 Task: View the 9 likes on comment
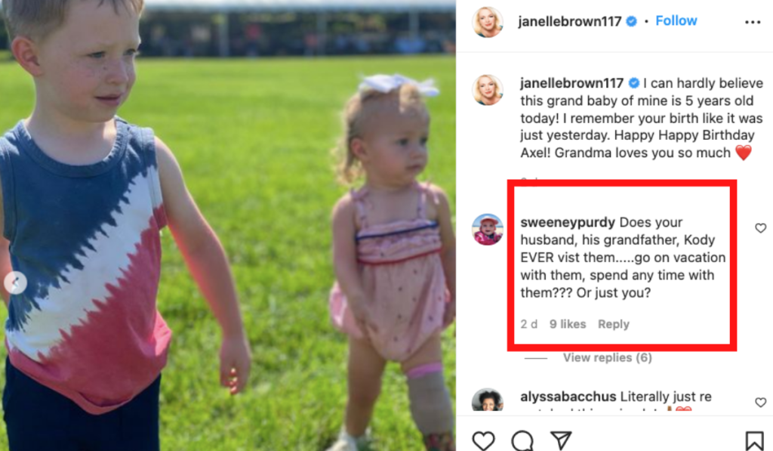pos(568,324)
